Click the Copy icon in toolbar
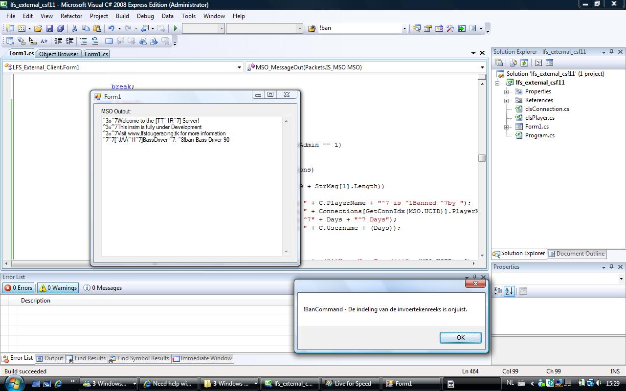Screen dimensions: 626x391 coord(86,28)
